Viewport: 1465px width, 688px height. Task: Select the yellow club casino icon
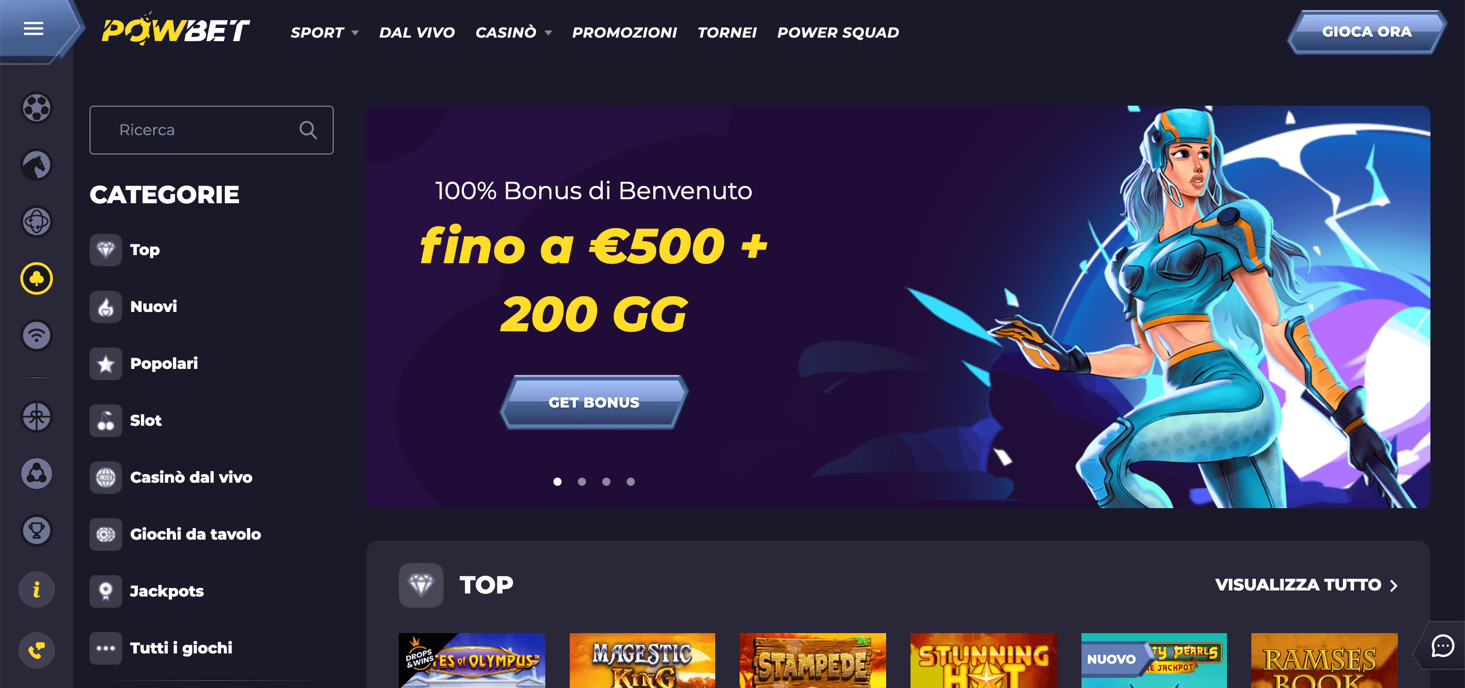pyautogui.click(x=37, y=278)
